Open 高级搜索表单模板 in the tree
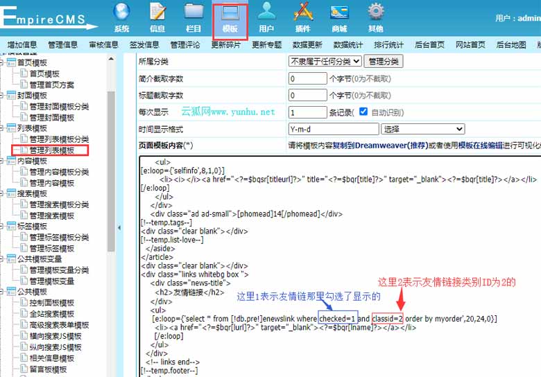Screen dimensions: 541x377 click(59, 324)
